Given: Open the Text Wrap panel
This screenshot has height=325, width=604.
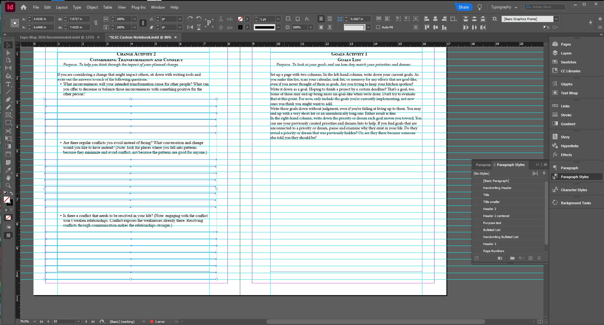Looking at the screenshot, I should (569, 93).
